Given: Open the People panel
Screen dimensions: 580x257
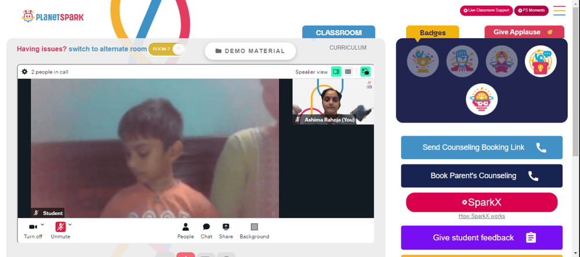Looking at the screenshot, I should coord(186,231).
